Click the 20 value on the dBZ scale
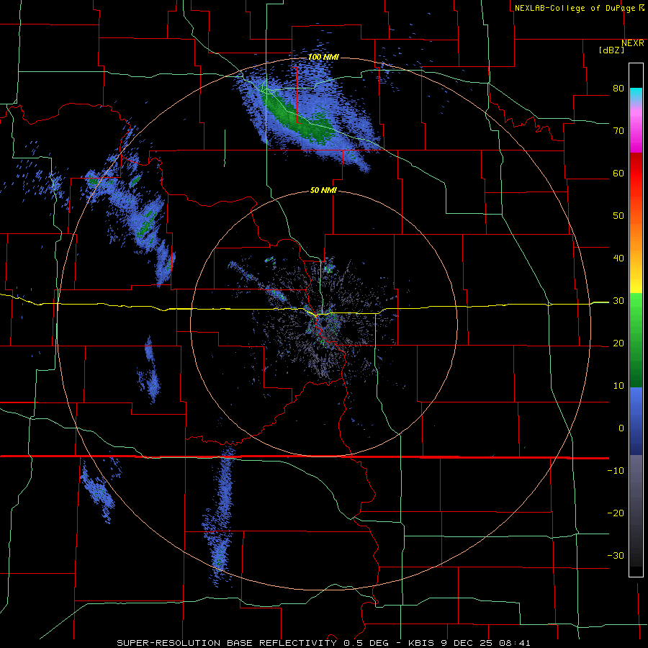648x648 pixels. point(618,343)
